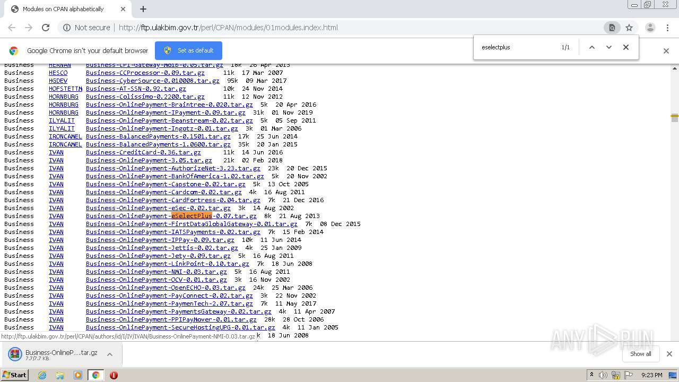Open Windows Explorer from the taskbar
This screenshot has width=679, height=382.
tap(60, 375)
